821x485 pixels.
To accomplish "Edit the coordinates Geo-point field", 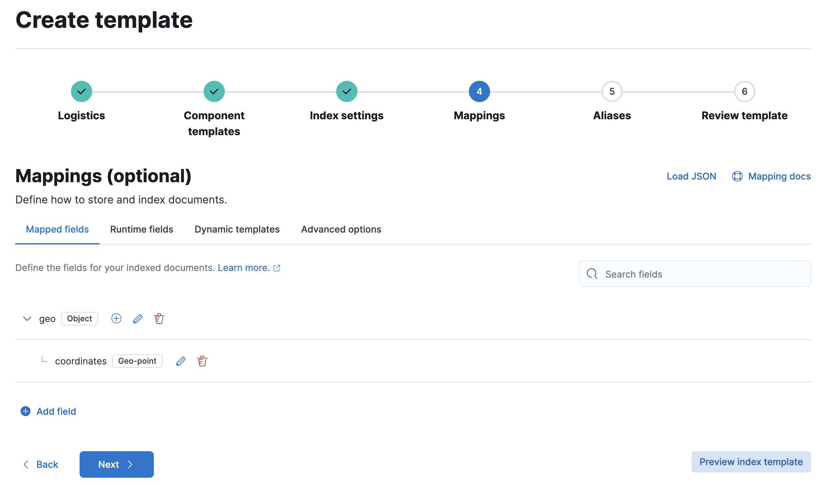I will point(181,361).
